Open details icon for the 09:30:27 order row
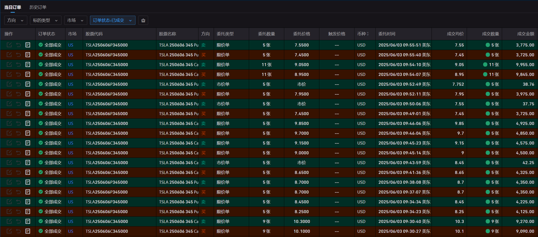Image resolution: width=538 pixels, height=237 pixels. pyautogui.click(x=28, y=231)
